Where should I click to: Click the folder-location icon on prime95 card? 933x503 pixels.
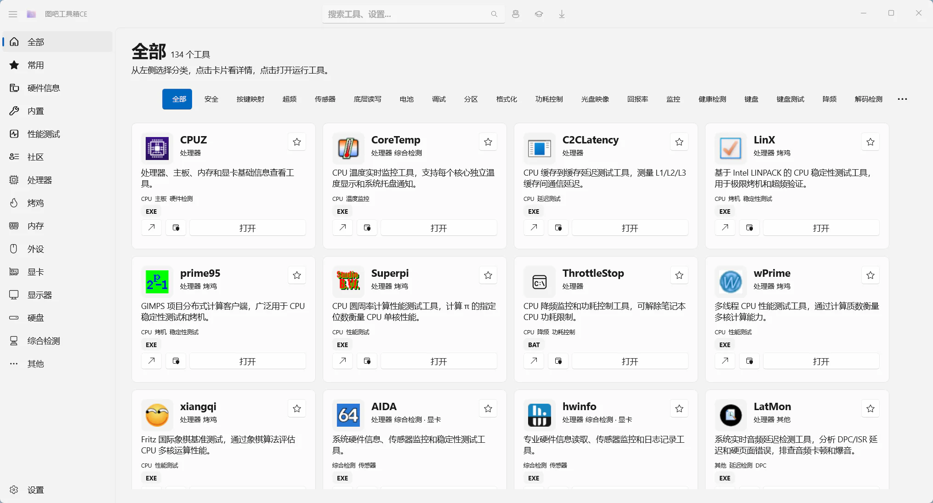176,361
